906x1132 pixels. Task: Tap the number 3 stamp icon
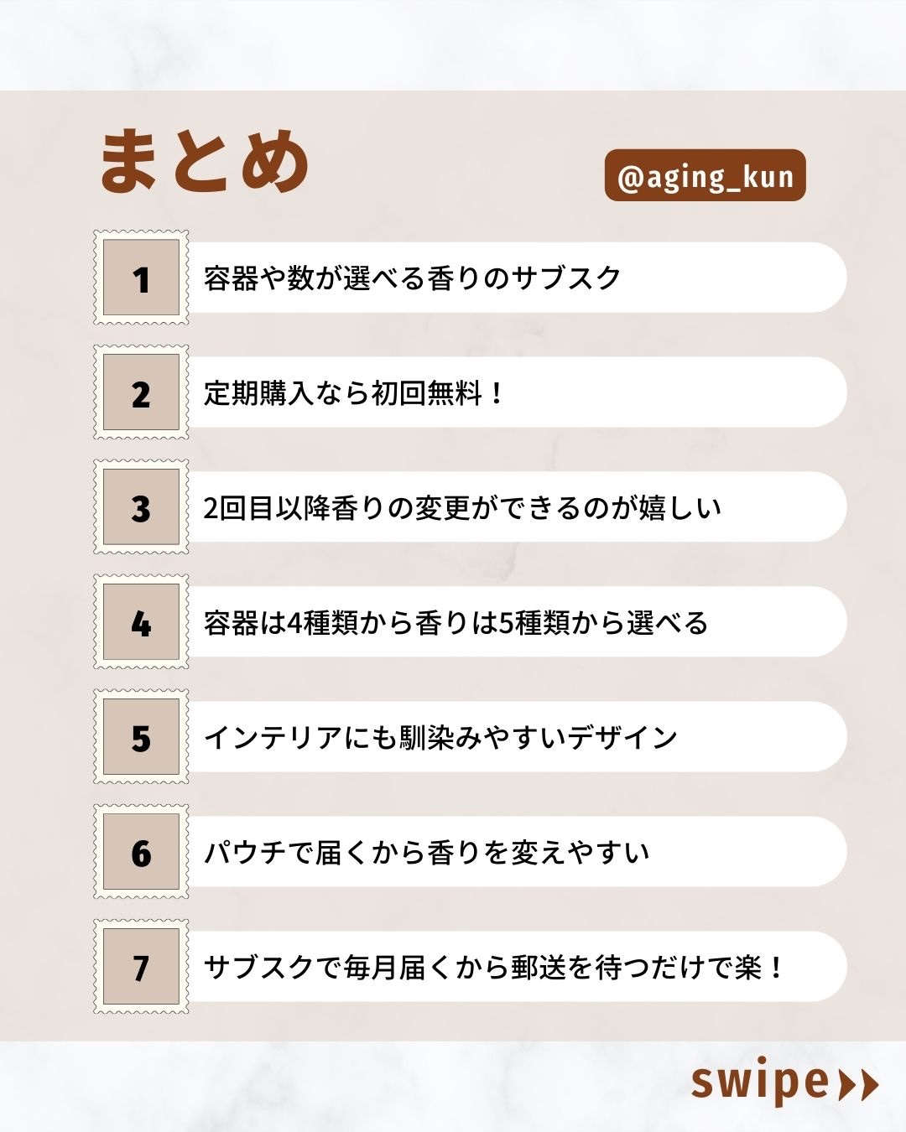point(141,507)
